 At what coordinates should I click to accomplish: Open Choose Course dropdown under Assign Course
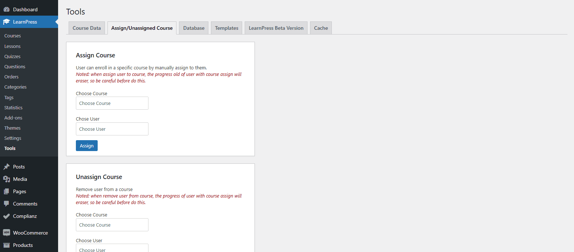112,103
